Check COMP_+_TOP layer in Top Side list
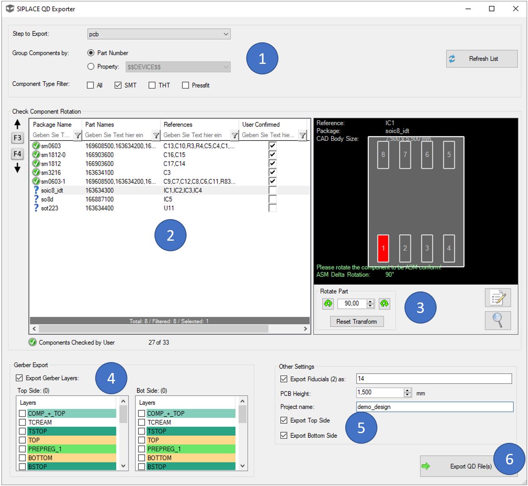Image resolution: width=528 pixels, height=486 pixels. coord(22,413)
